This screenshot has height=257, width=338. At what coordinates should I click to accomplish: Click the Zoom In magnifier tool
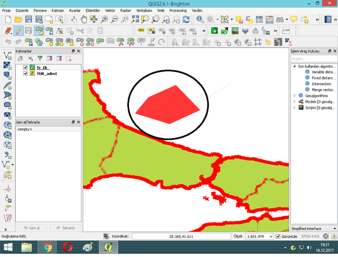105,20
